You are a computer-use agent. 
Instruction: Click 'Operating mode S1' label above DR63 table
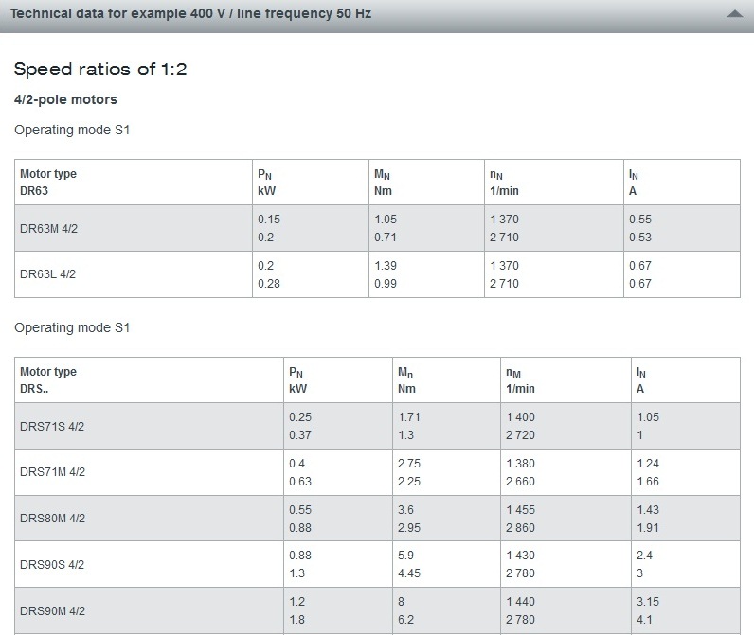[72, 130]
